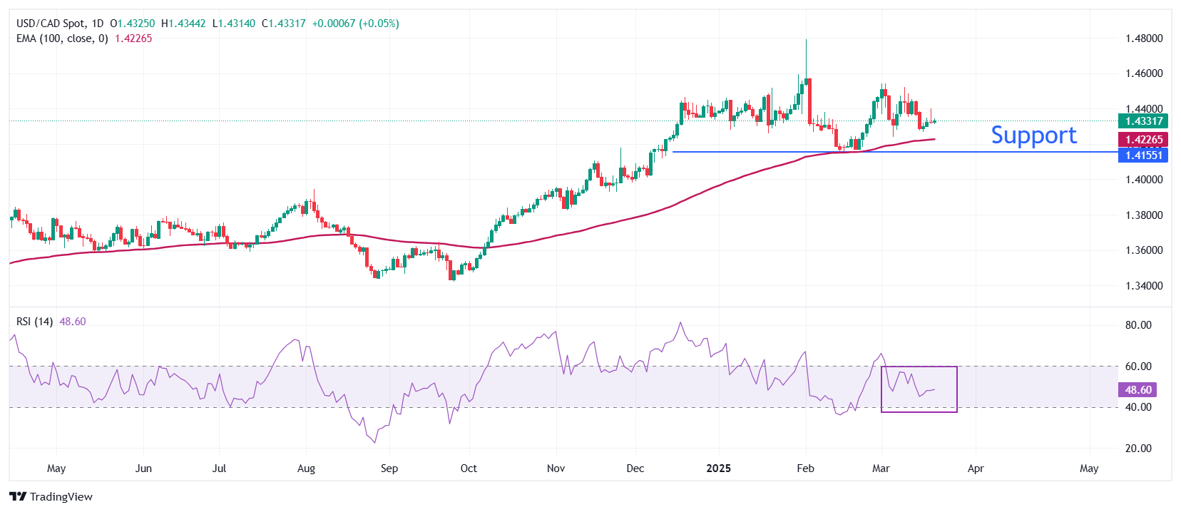Click the TradingView logo icon

[x=18, y=497]
